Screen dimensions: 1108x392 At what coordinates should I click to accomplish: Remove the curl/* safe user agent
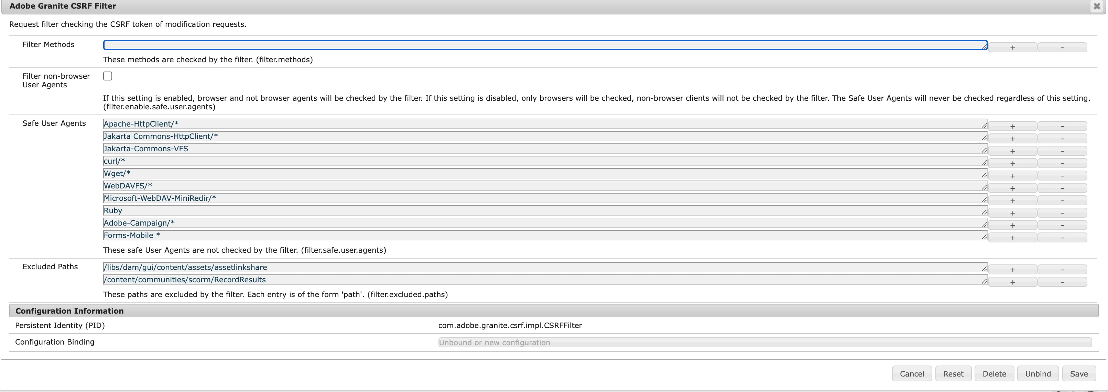click(1062, 163)
